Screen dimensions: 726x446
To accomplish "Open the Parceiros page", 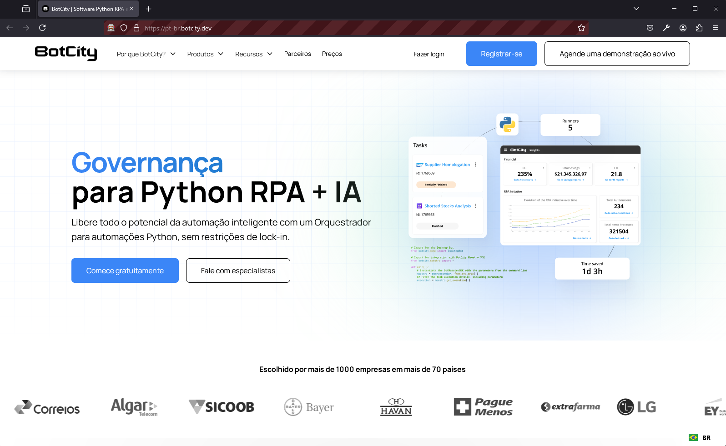I will point(297,54).
